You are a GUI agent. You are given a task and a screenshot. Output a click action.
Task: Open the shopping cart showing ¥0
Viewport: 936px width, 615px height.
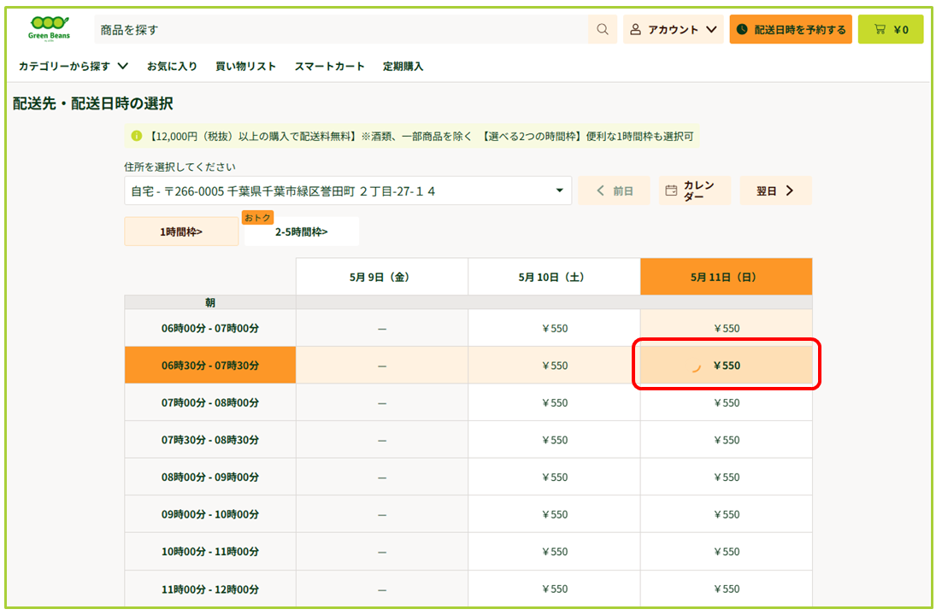tap(891, 29)
